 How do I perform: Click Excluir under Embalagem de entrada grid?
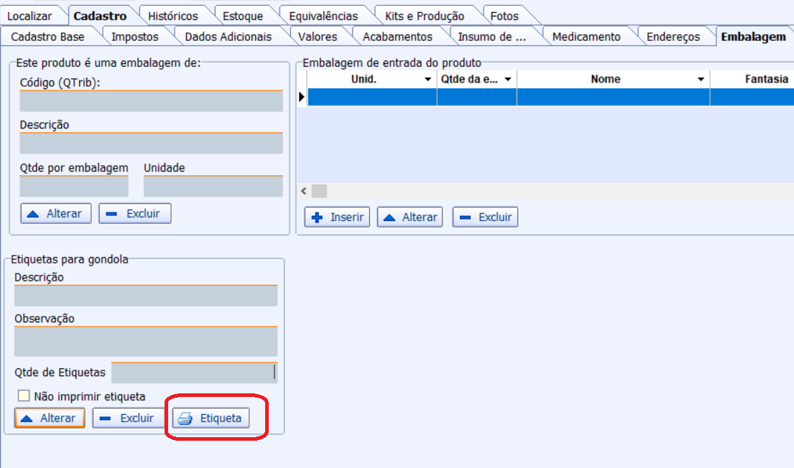point(485,217)
